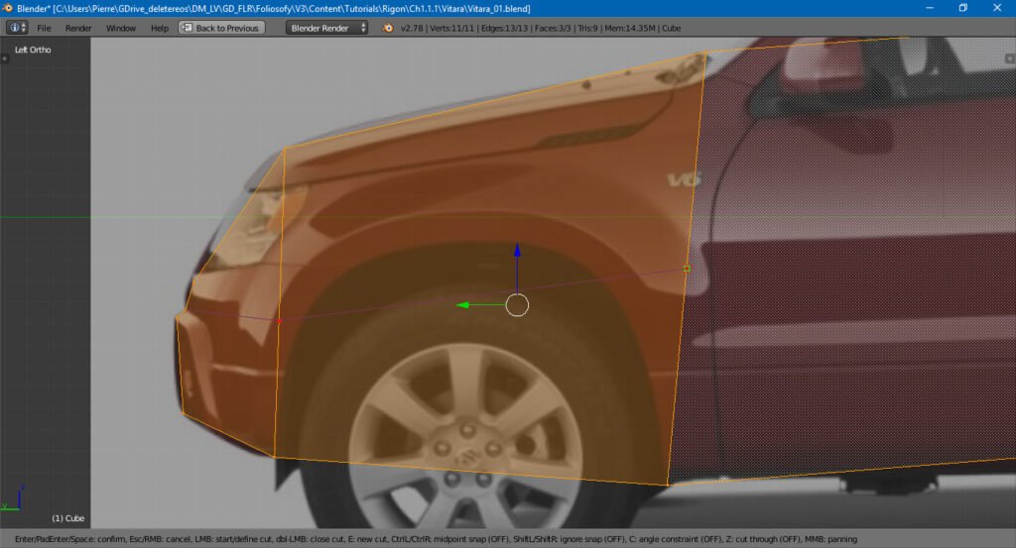Click the v2.78 scene statistics text
1016x548 pixels.
pyautogui.click(x=541, y=28)
